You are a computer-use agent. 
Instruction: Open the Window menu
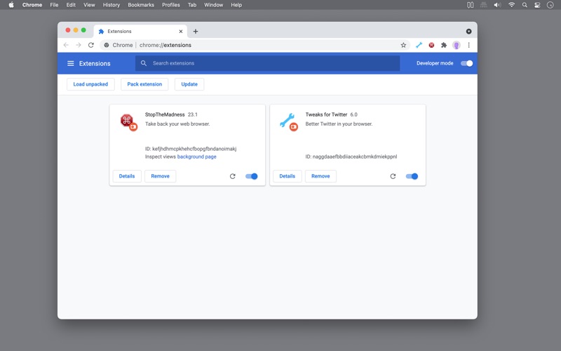click(214, 5)
